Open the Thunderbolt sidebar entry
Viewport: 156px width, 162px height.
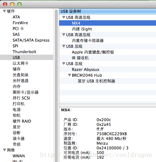tap(25, 52)
